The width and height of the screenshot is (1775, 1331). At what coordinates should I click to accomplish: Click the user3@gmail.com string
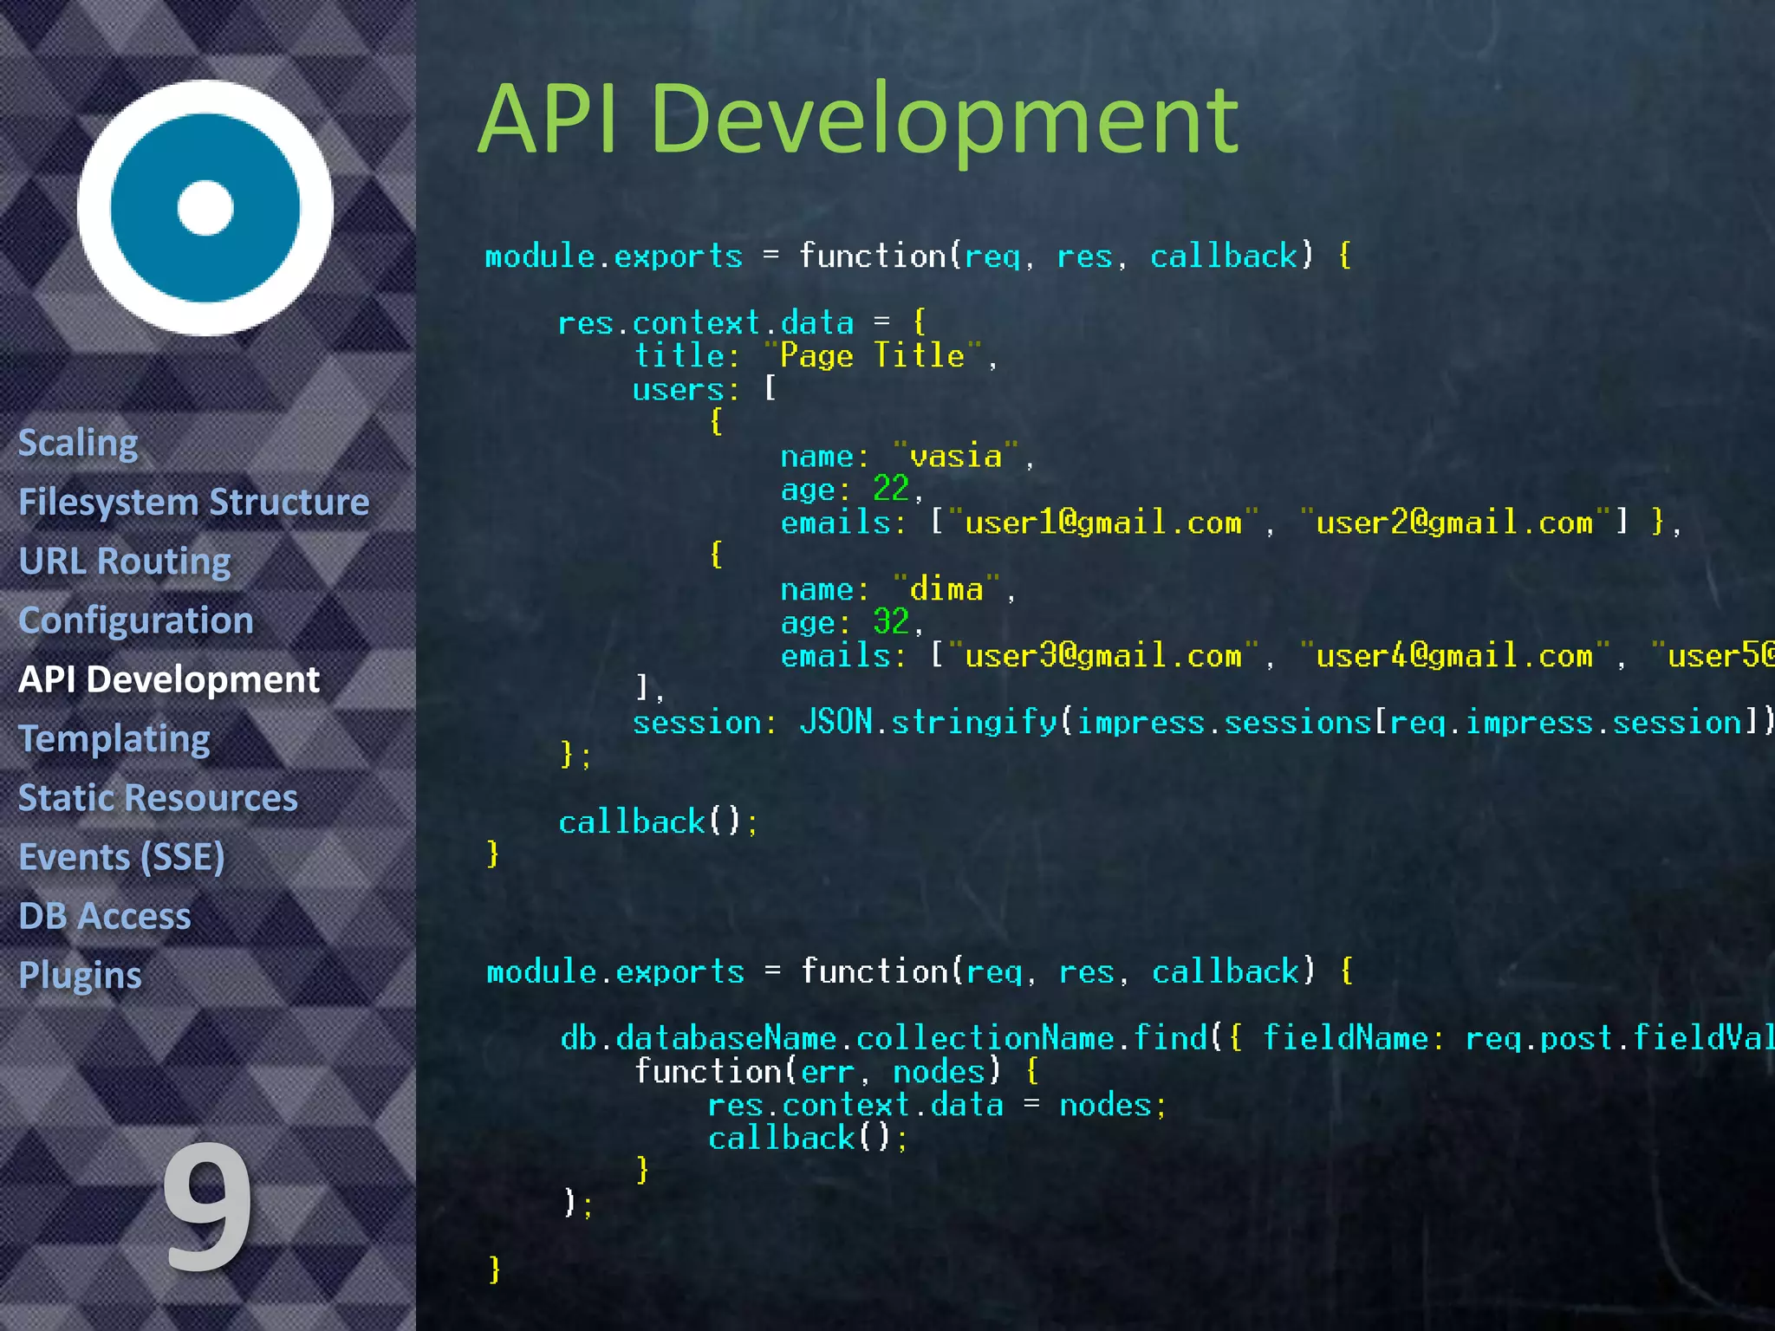tap(1102, 656)
